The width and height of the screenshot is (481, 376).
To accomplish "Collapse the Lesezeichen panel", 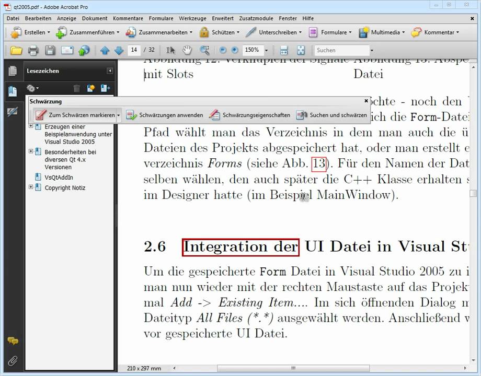I will click(109, 71).
